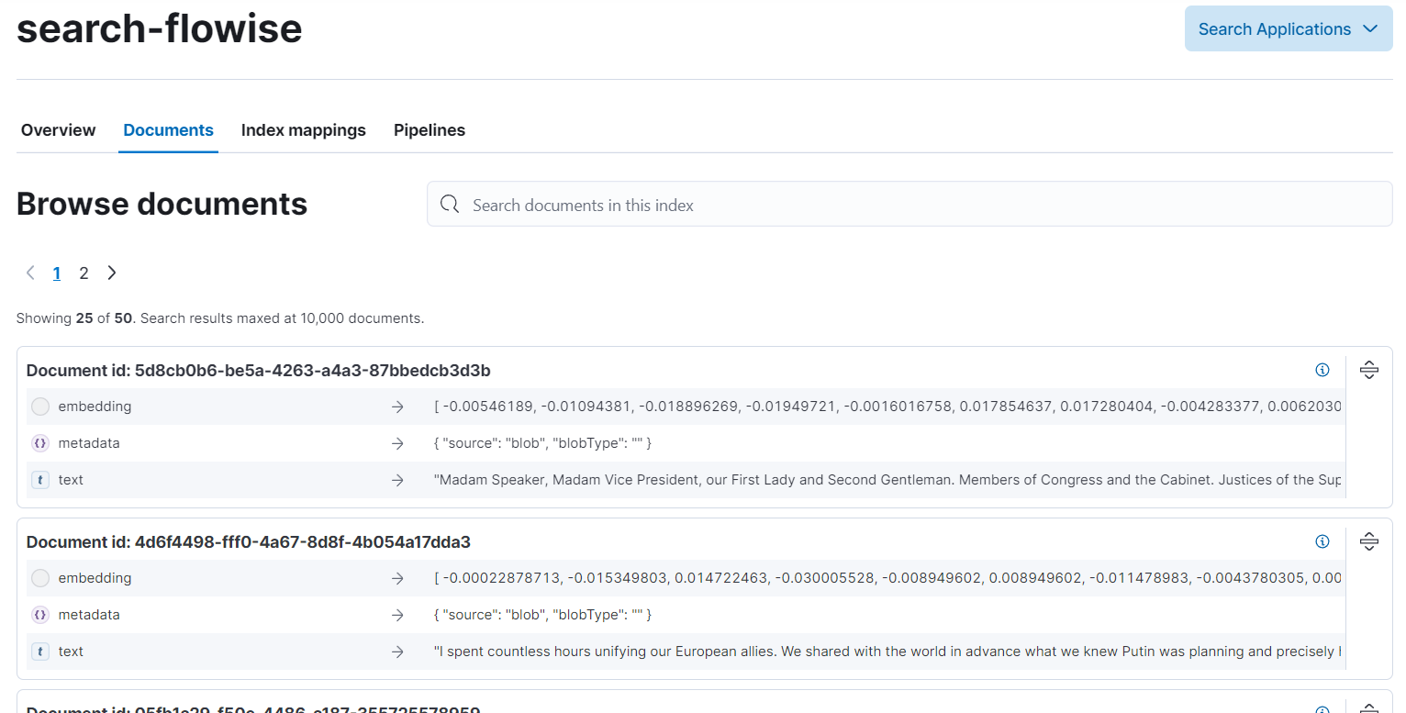1406x713 pixels.
Task: Open the Index mappings tab
Action: click(x=303, y=130)
